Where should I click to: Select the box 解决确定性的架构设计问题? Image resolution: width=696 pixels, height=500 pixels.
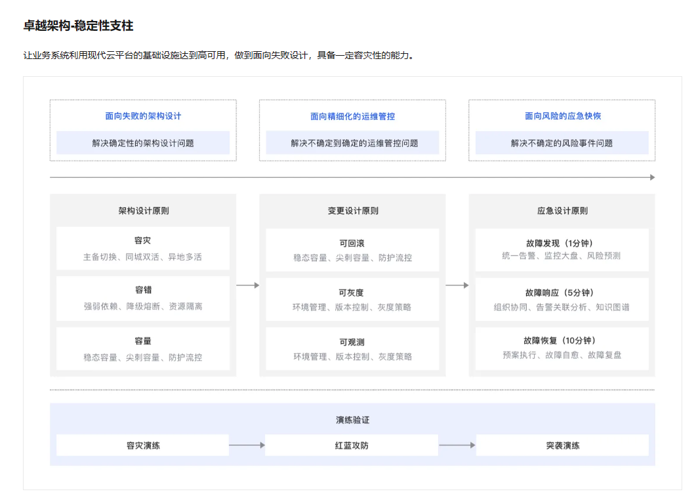tap(143, 143)
